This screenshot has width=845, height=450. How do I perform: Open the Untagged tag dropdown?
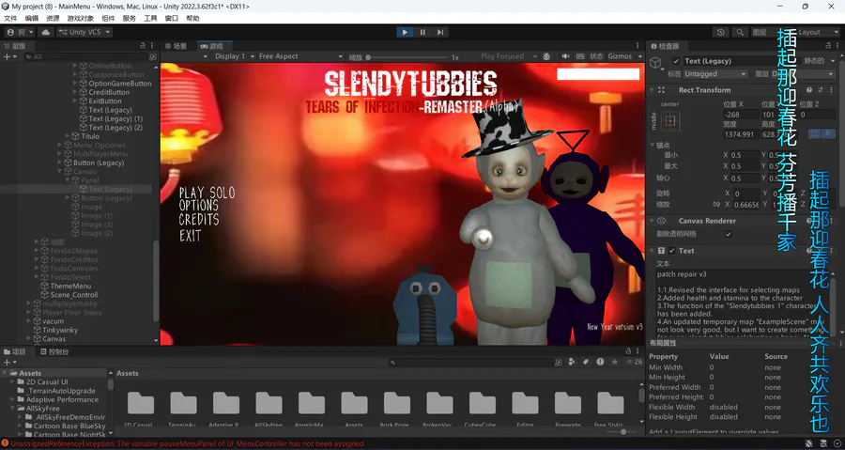(x=715, y=74)
